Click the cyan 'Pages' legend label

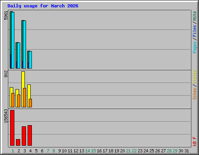coord(194,47)
